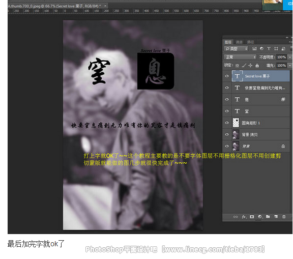Hide the Secret love 栗子 layer
This screenshot has height=259, width=293.
pos(227,76)
